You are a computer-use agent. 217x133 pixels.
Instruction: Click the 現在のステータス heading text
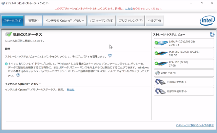click(27, 34)
